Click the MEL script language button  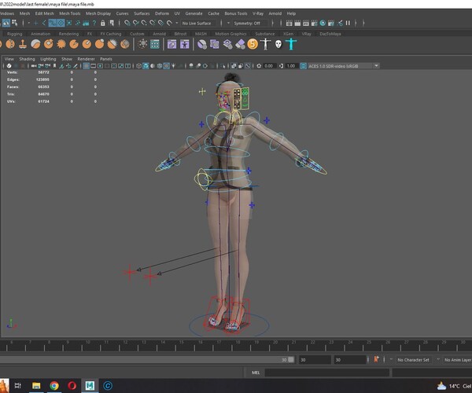256,373
